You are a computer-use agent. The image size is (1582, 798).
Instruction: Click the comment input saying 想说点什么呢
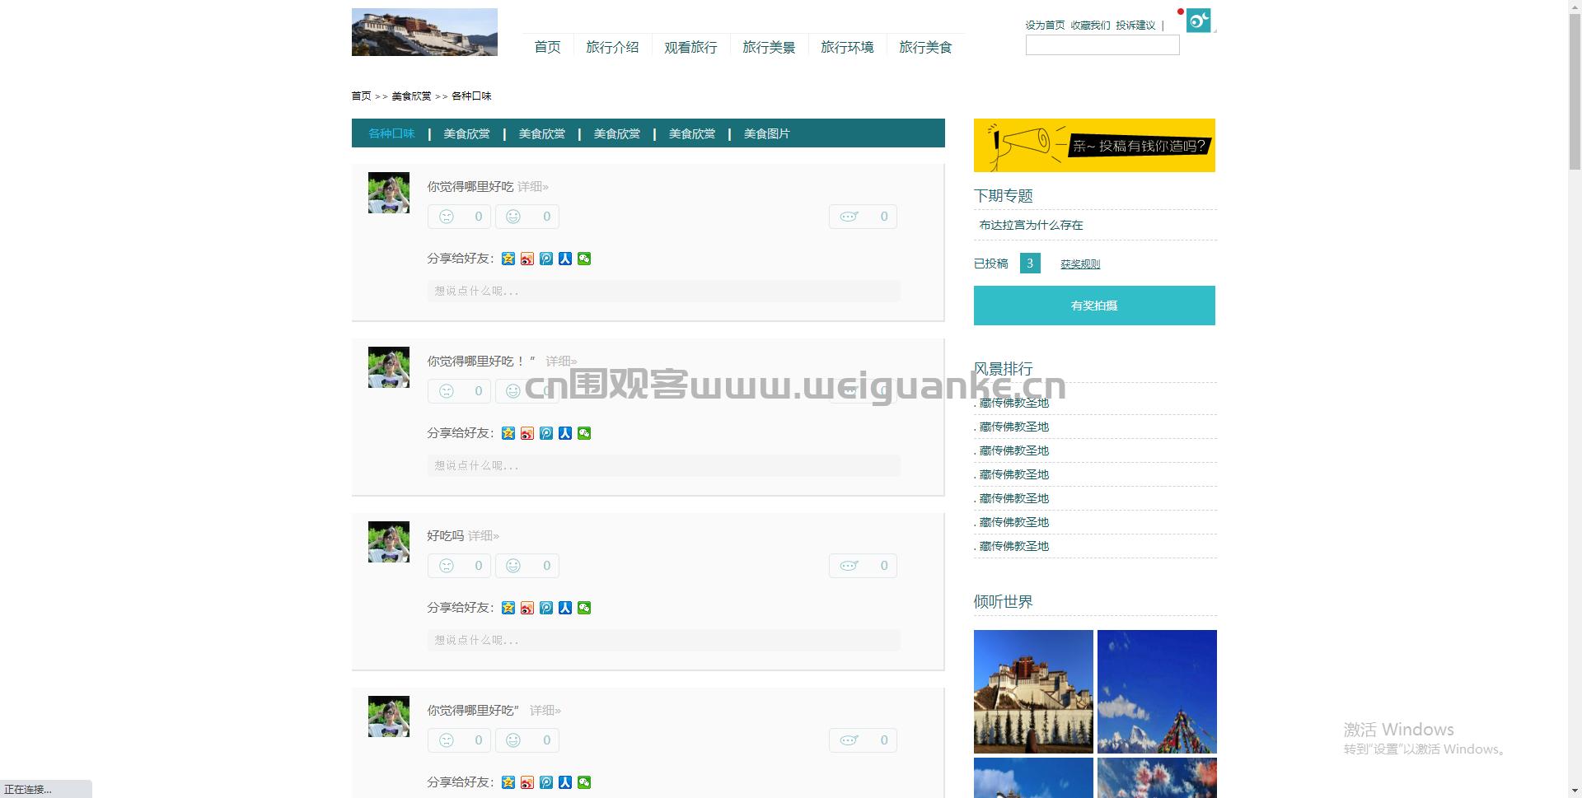(662, 290)
